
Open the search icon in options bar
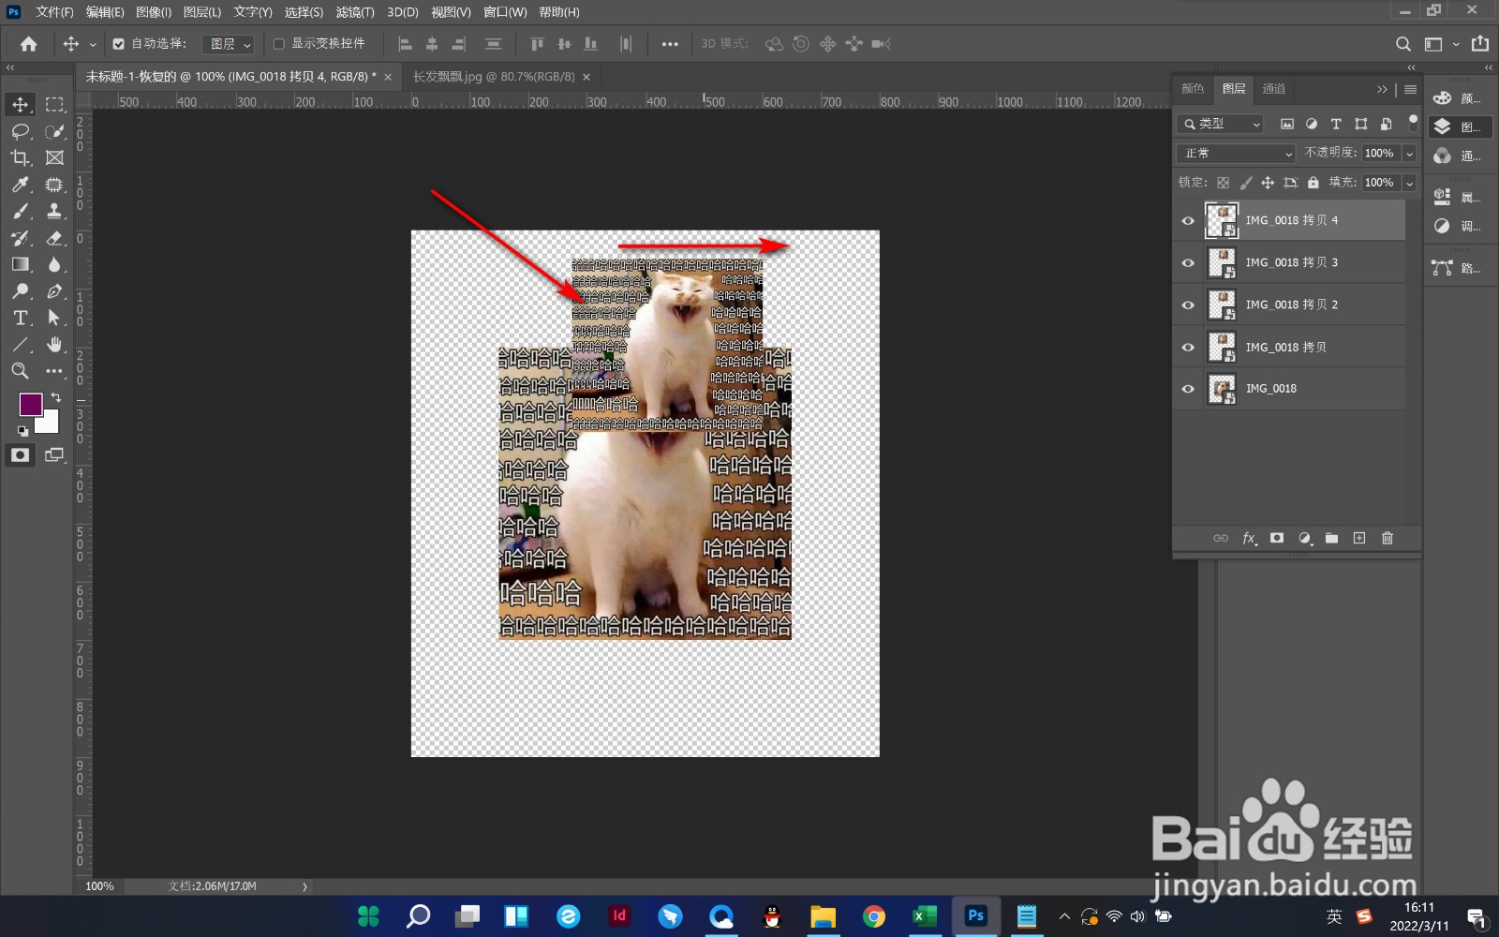pyautogui.click(x=1403, y=44)
